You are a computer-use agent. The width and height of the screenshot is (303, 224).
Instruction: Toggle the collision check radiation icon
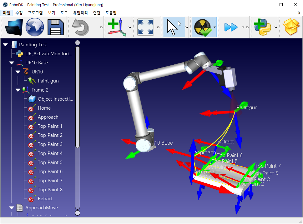coord(202,27)
